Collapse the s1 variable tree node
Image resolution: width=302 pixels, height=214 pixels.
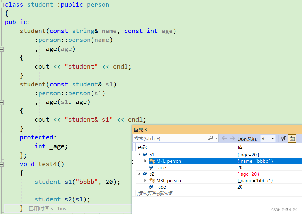click(139, 155)
